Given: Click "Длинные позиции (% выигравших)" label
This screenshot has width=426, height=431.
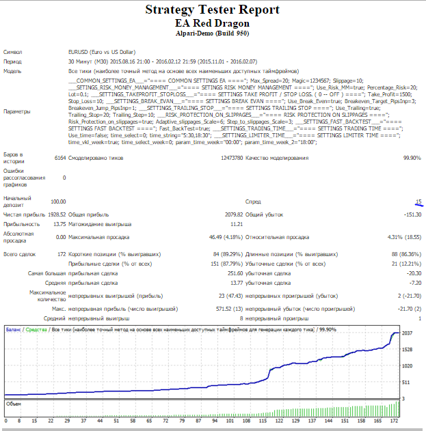Looking at the screenshot, I should click(291, 255).
